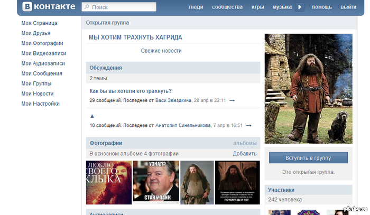Go to Мои Аудиозаписи in the left sidebar
The image size is (370, 215).
coord(43,63)
